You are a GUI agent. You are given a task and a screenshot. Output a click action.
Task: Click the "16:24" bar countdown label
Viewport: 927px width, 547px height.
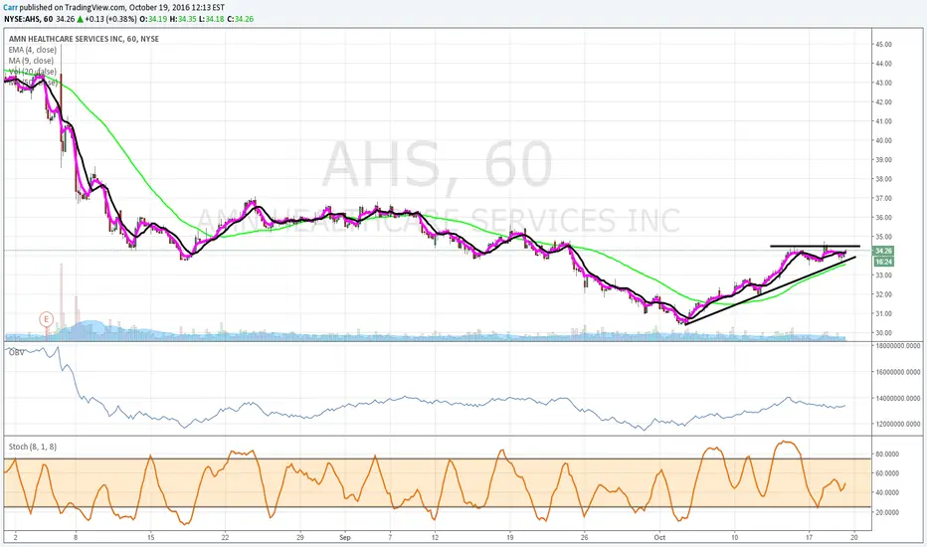pyautogui.click(x=883, y=262)
